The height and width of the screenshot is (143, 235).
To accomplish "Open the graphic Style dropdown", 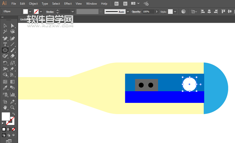I will coord(175,11).
